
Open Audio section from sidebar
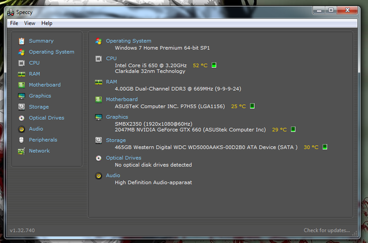[36, 129]
